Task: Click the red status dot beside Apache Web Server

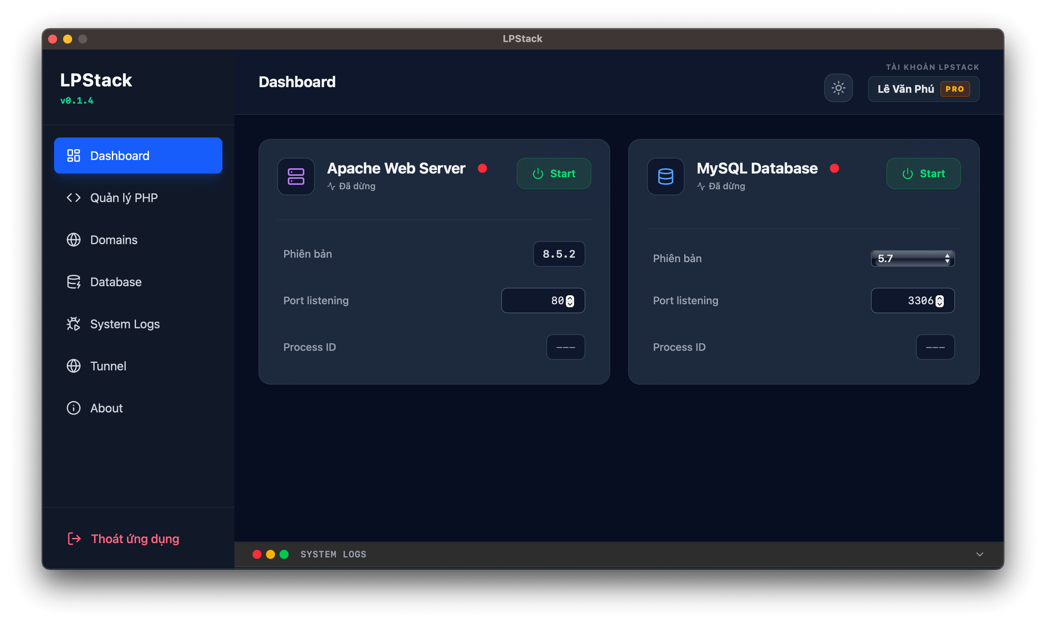Action: pyautogui.click(x=483, y=168)
